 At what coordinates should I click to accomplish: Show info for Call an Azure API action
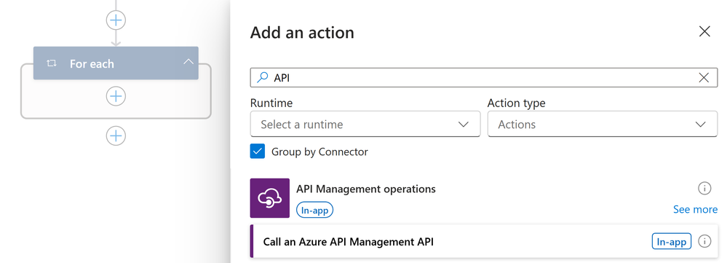704,241
